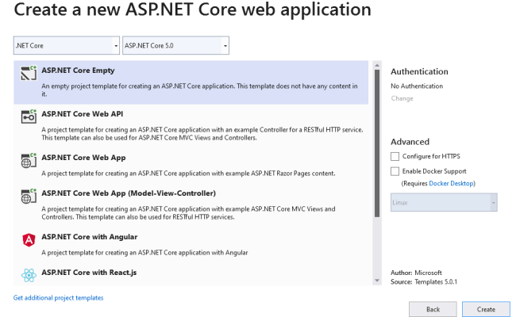This screenshot has width=516, height=317.
Task: Click the ASP.NET Core Web API template icon
Action: pyautogui.click(x=29, y=116)
